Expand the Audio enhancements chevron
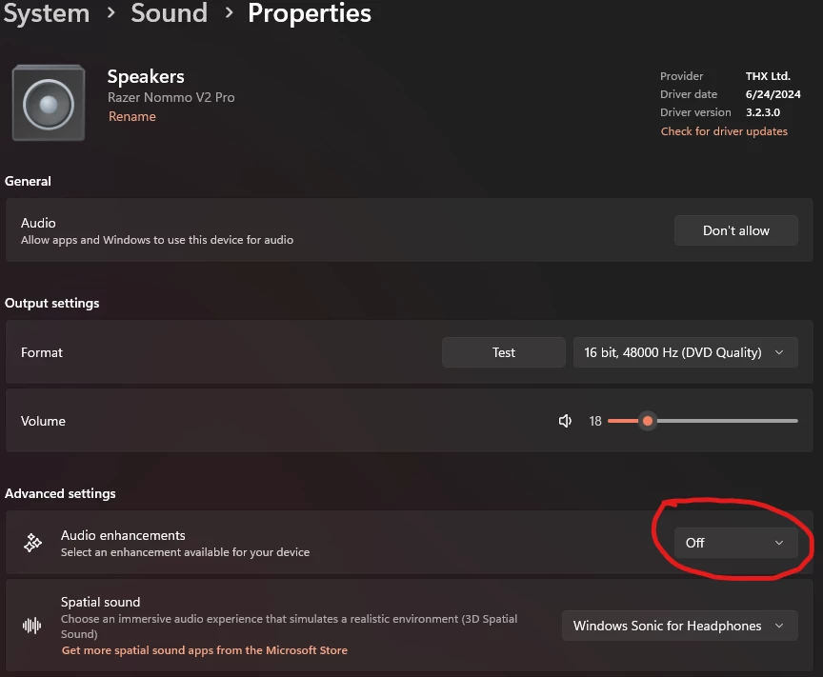 (778, 543)
